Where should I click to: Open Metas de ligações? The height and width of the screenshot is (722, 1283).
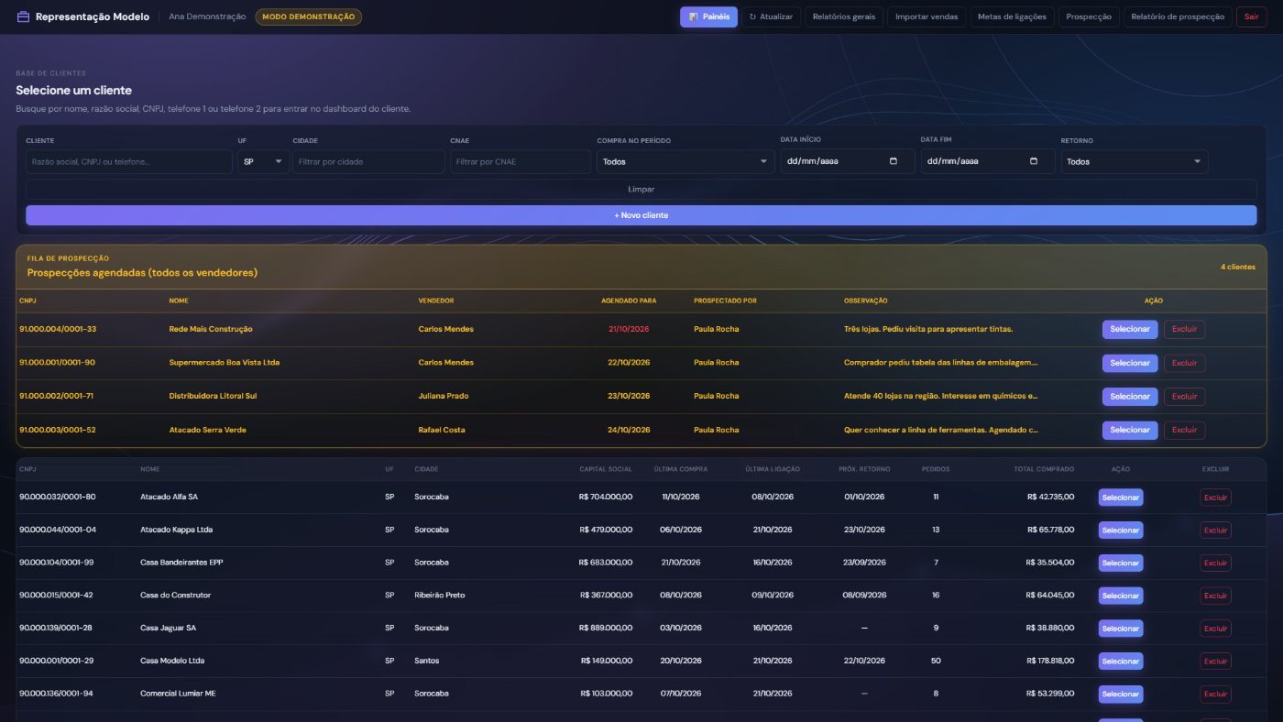point(1012,16)
